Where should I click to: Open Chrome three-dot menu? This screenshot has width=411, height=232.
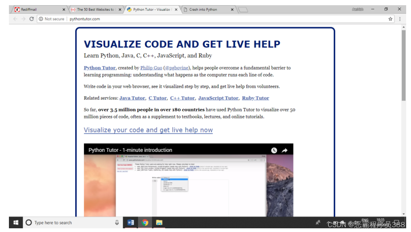click(x=400, y=19)
